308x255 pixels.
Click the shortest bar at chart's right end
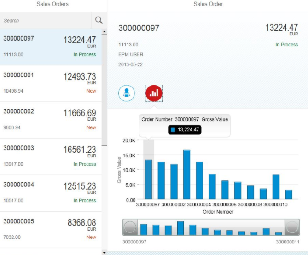[x=289, y=194]
